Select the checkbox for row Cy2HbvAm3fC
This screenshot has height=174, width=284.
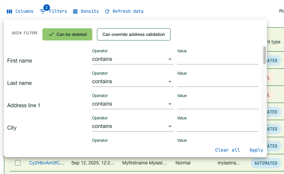tap(18, 163)
